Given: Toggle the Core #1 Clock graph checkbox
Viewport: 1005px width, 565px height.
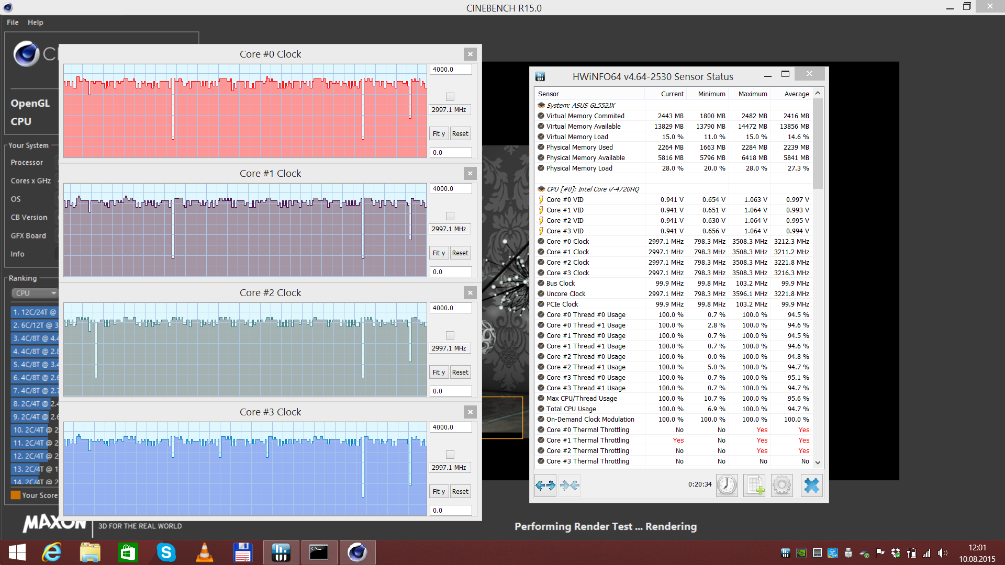Looking at the screenshot, I should pos(450,216).
